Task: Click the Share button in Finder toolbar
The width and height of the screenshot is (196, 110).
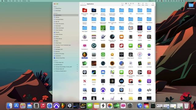Action: [x=143, y=4]
